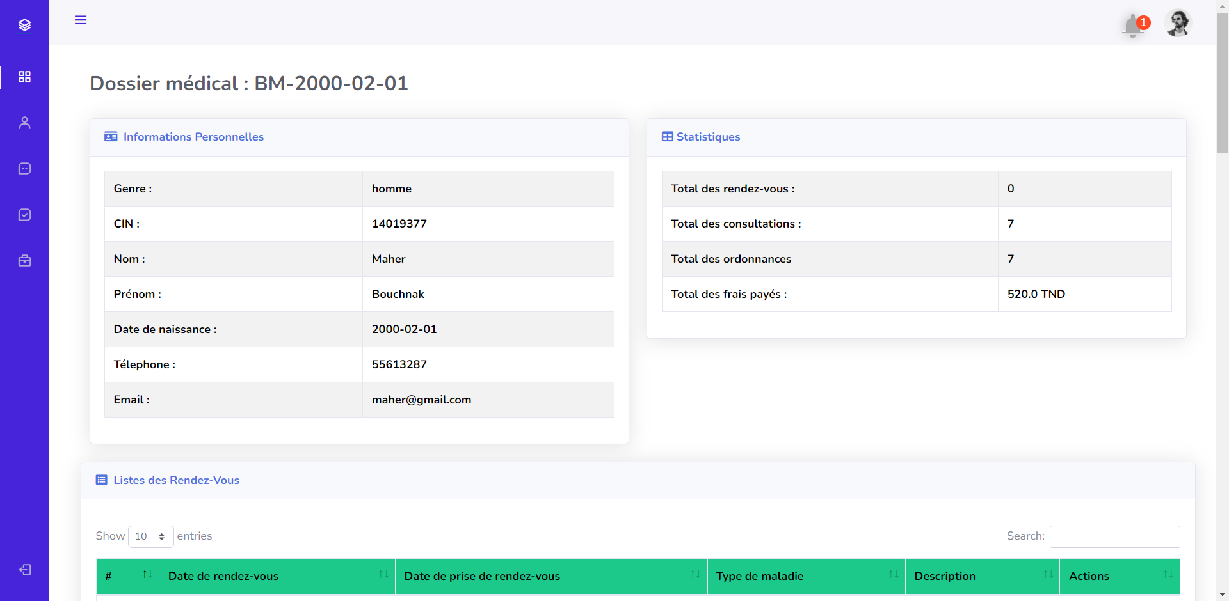The image size is (1229, 601).
Task: Expand the sort arrows on Date de rendez-vous
Action: click(383, 576)
